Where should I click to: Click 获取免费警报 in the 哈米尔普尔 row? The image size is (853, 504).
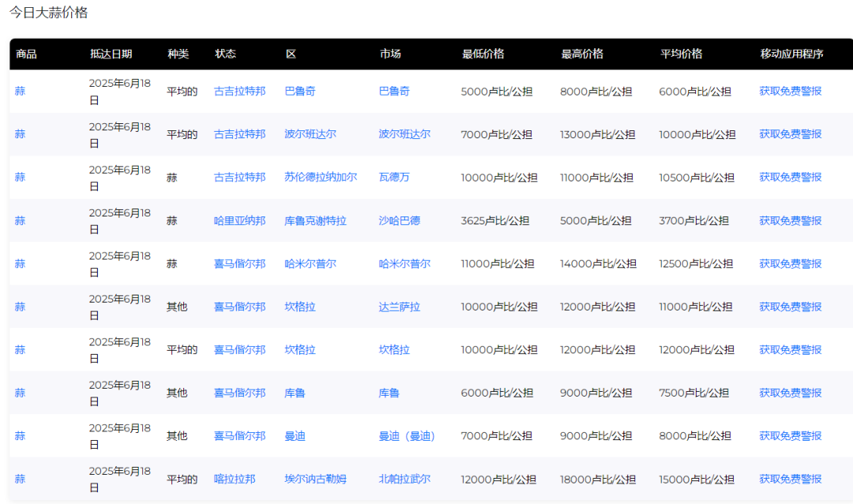coord(790,264)
